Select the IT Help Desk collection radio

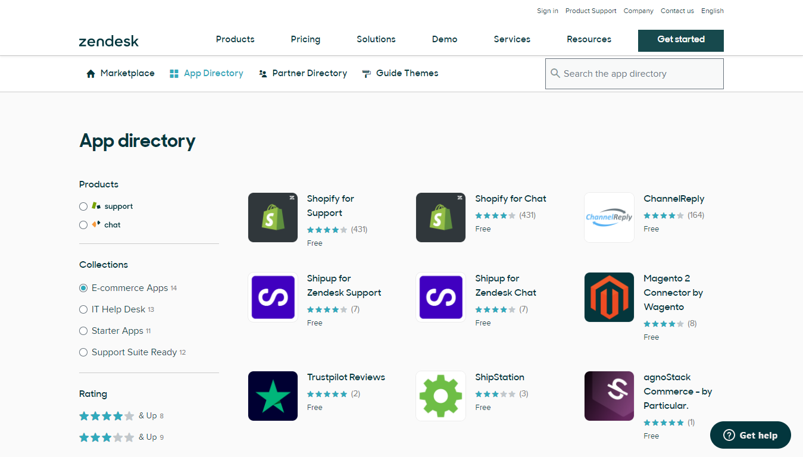[83, 309]
